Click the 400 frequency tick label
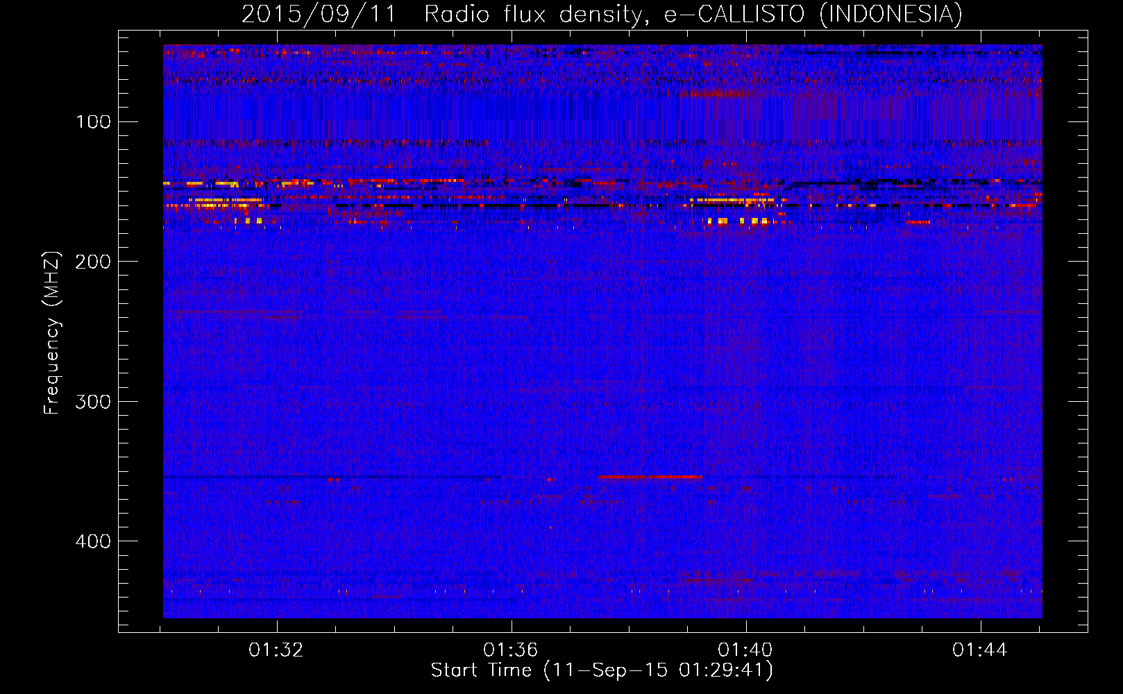This screenshot has width=1123, height=694. click(x=94, y=541)
